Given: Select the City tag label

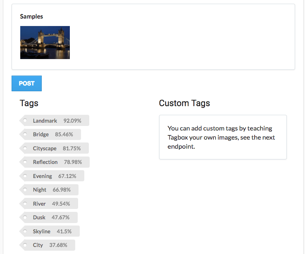Looking at the screenshot, I should click(x=38, y=245).
